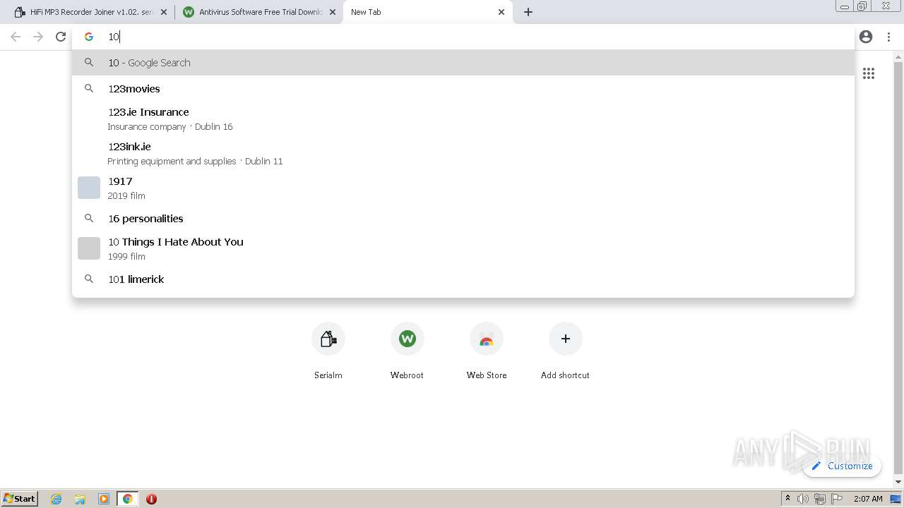This screenshot has height=508, width=904.
Task: Open the Web Store shortcut
Action: click(487, 351)
